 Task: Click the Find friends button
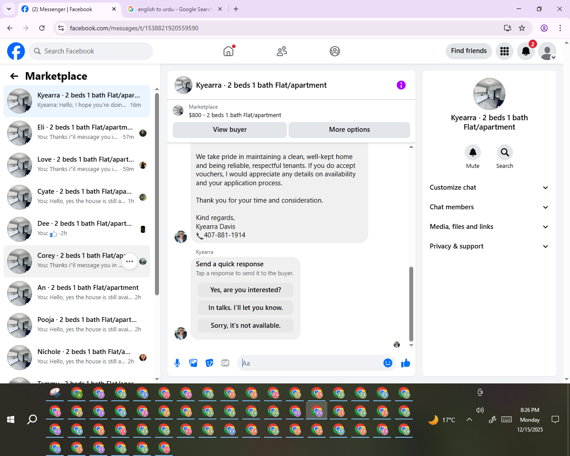[x=469, y=51]
